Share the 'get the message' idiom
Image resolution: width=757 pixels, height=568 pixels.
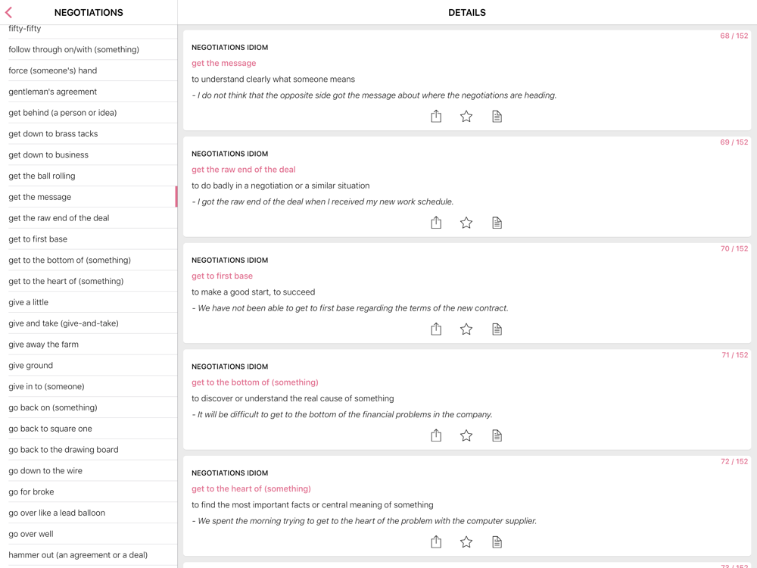pos(436,116)
